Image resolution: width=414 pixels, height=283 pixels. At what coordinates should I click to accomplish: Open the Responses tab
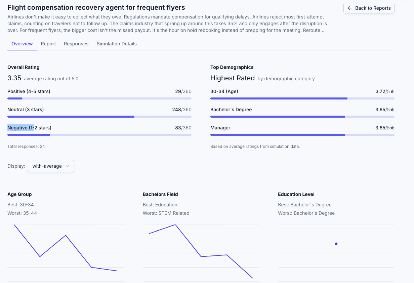pos(76,44)
